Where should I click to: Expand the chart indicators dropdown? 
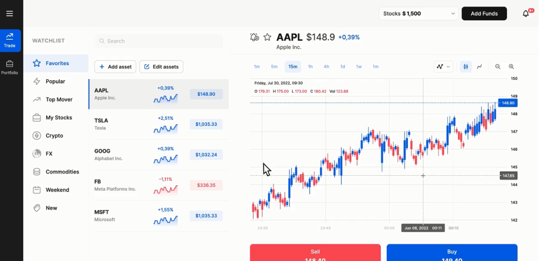pos(443,67)
